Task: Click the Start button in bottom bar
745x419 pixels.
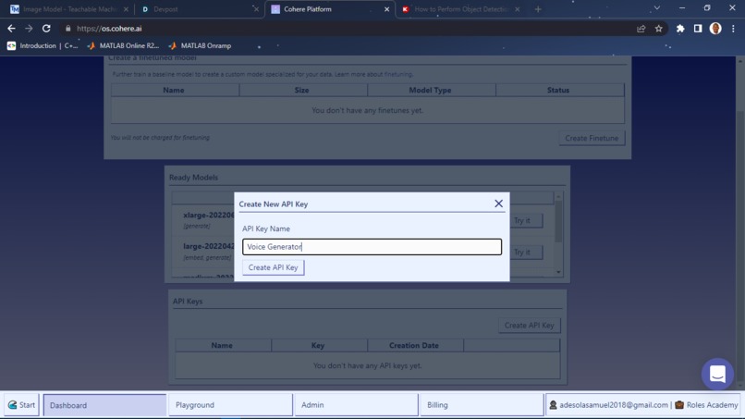Action: [x=22, y=405]
